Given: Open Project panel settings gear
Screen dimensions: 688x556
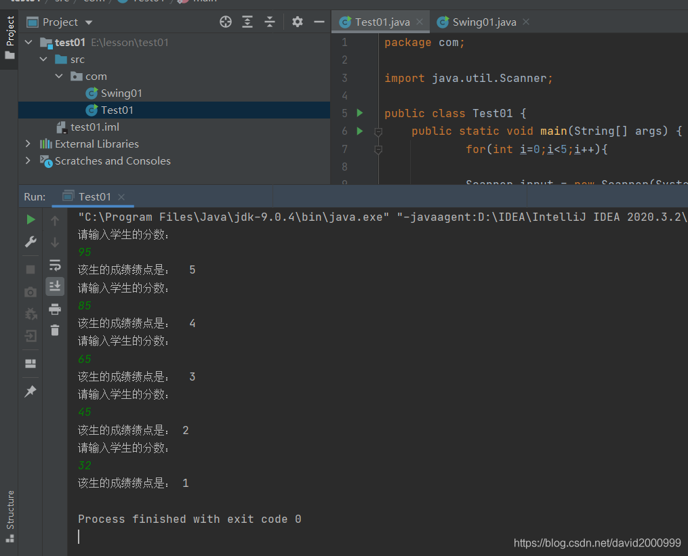Looking at the screenshot, I should pyautogui.click(x=298, y=22).
